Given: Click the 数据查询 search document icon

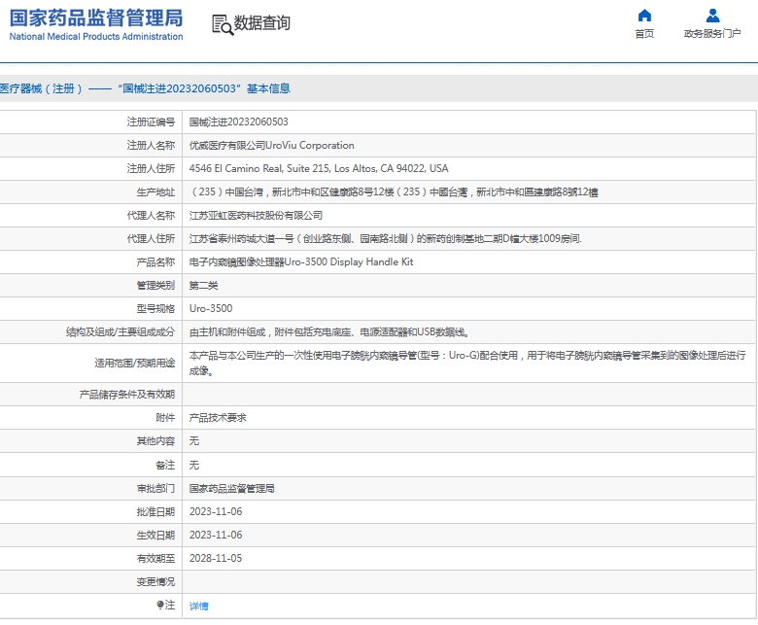Looking at the screenshot, I should pos(223,24).
